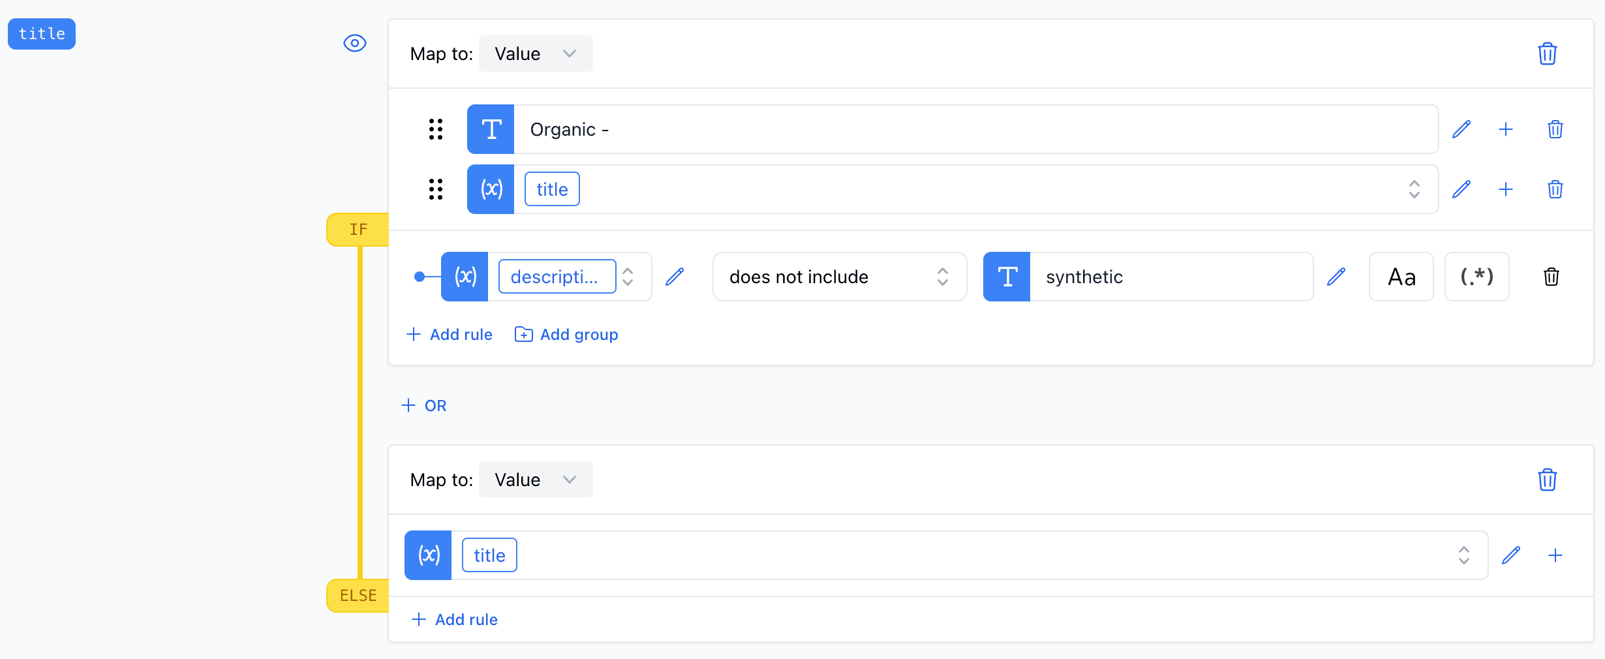The image size is (1605, 659).
Task: Toggle the preview eye icon
Action: coord(354,42)
